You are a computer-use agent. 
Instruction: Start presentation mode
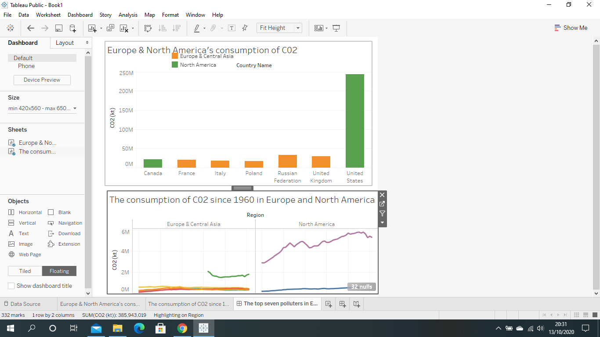(336, 28)
